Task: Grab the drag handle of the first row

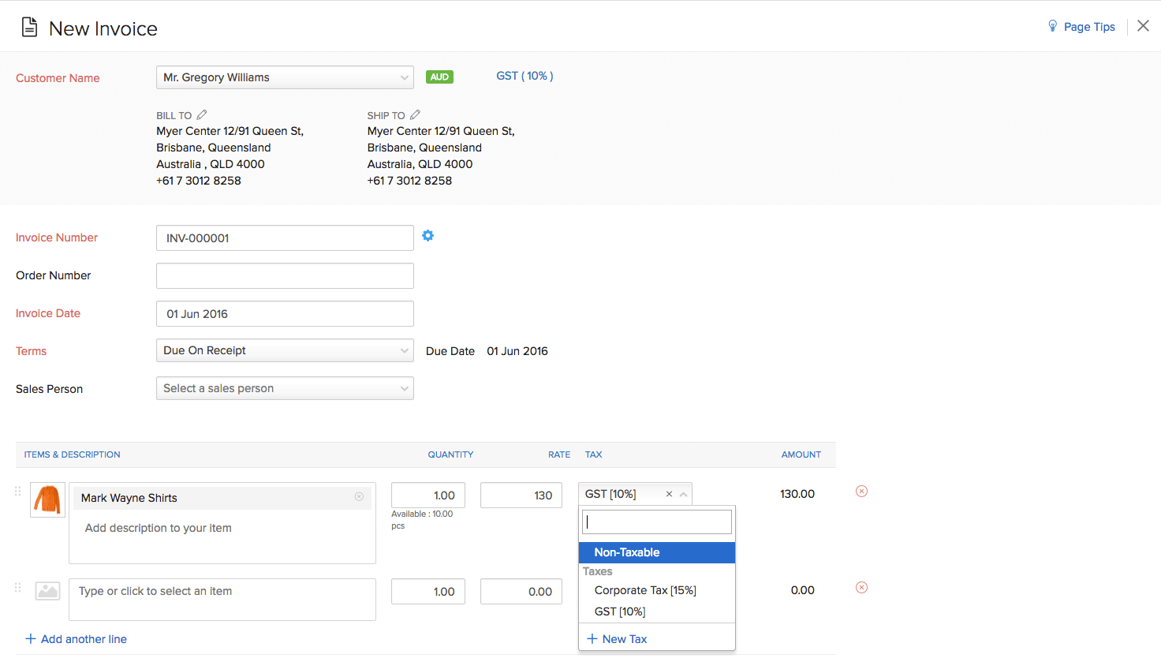Action: [17, 490]
